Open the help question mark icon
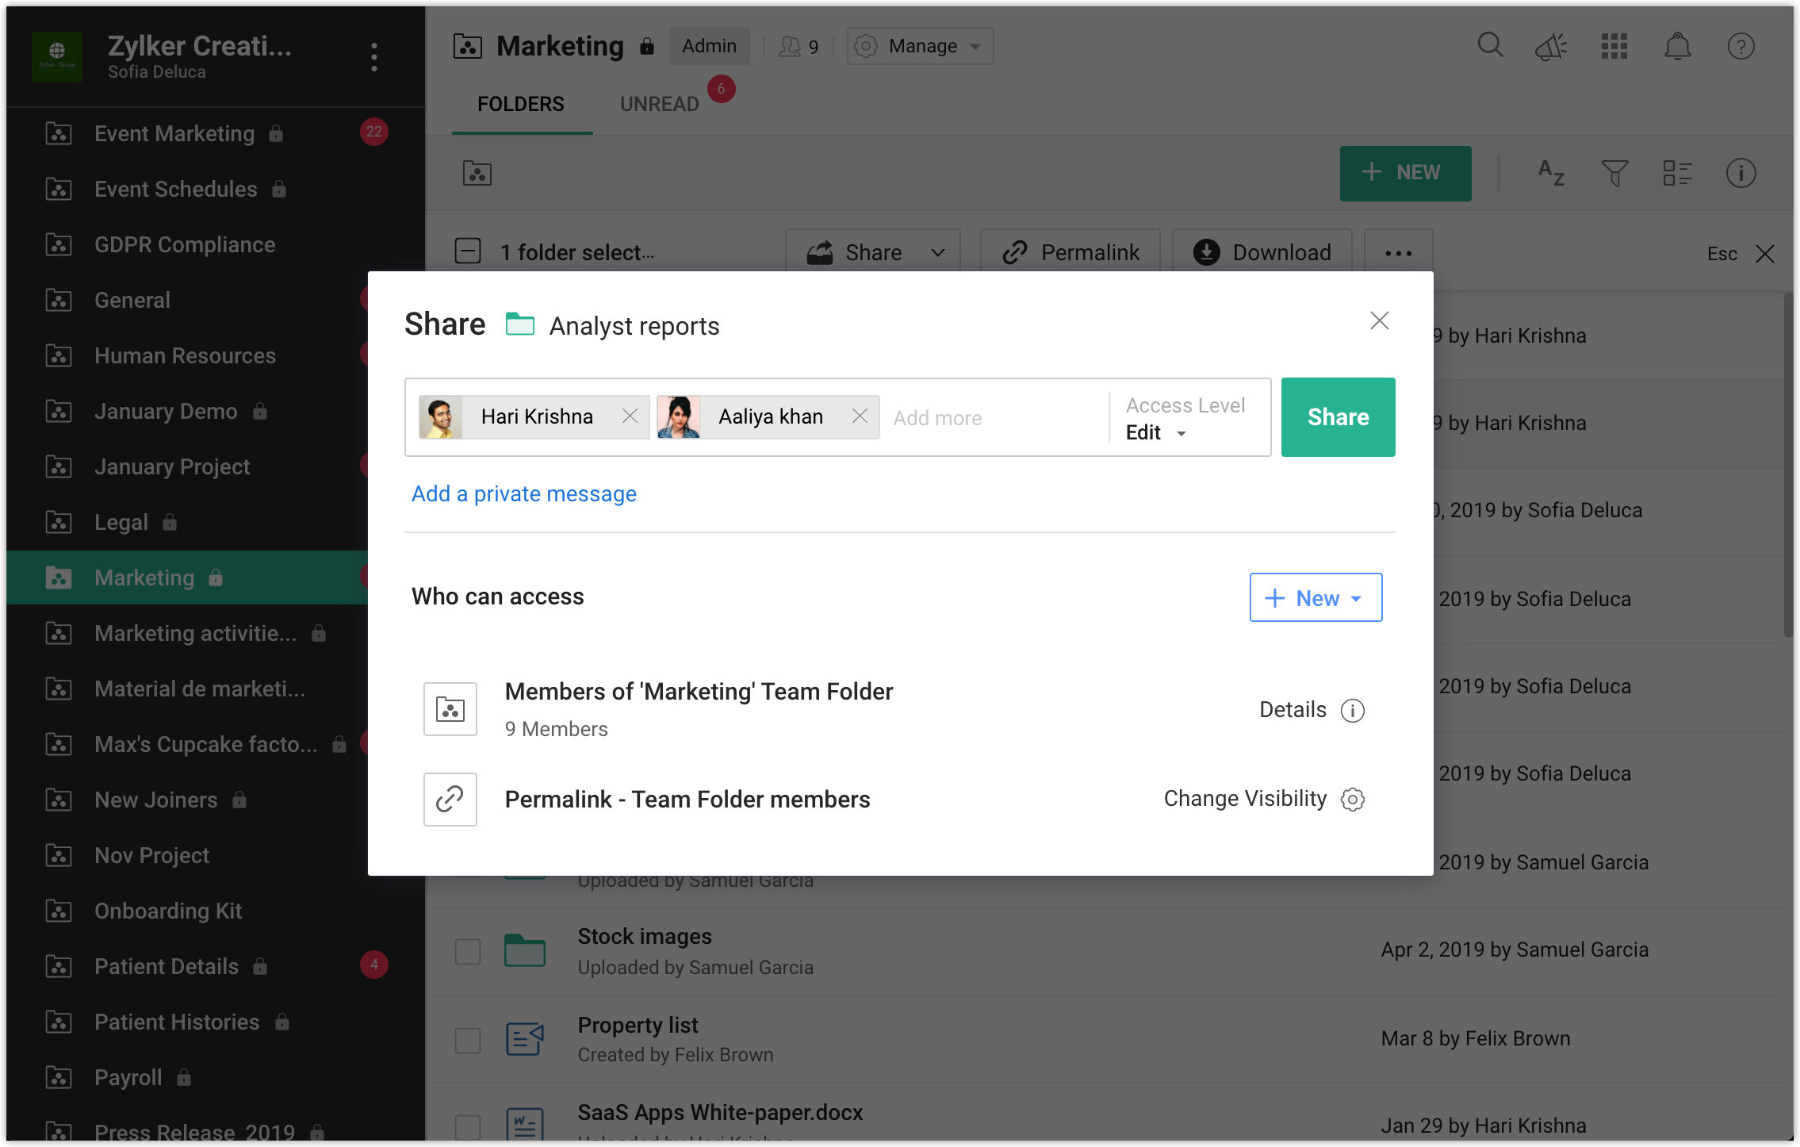 pyautogui.click(x=1741, y=47)
